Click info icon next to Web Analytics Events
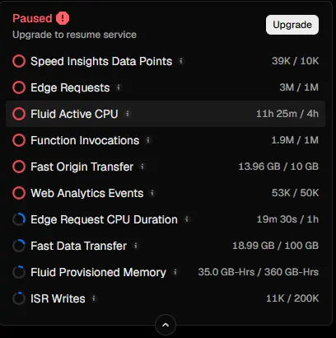Screen dimensions: 336x338 152,193
